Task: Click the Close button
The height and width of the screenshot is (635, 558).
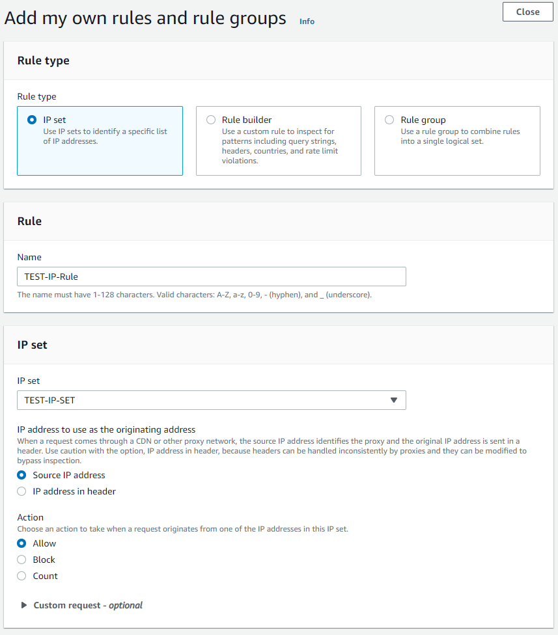Action: point(527,12)
